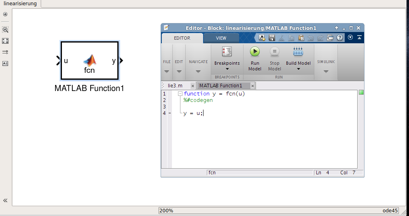The height and width of the screenshot is (216, 409).
Task: Click the double-chevron expand icon at palette bottom
Action: (5, 200)
